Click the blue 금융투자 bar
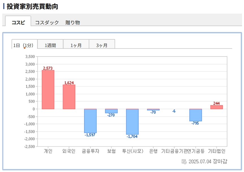This screenshot has height=172, width=244. pos(90,121)
